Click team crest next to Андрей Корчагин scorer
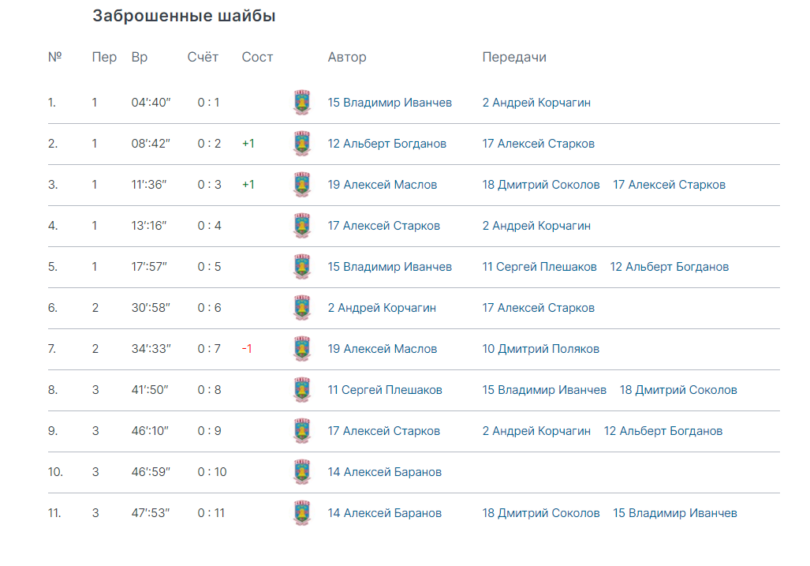This screenshot has width=810, height=566. pos(302,308)
